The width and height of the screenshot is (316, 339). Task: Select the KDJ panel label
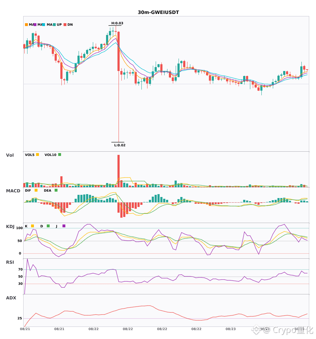point(10,227)
